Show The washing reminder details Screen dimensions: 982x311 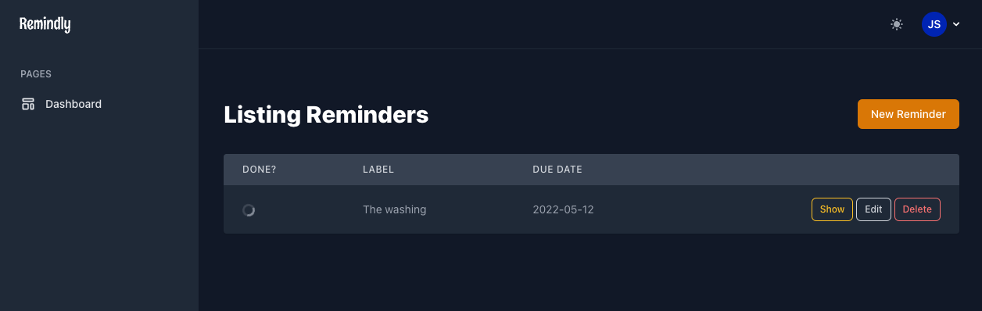[832, 209]
